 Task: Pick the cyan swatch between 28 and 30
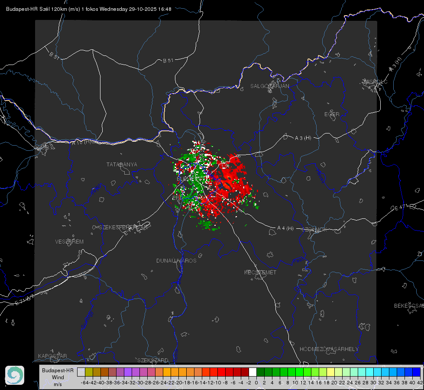pos(369,372)
